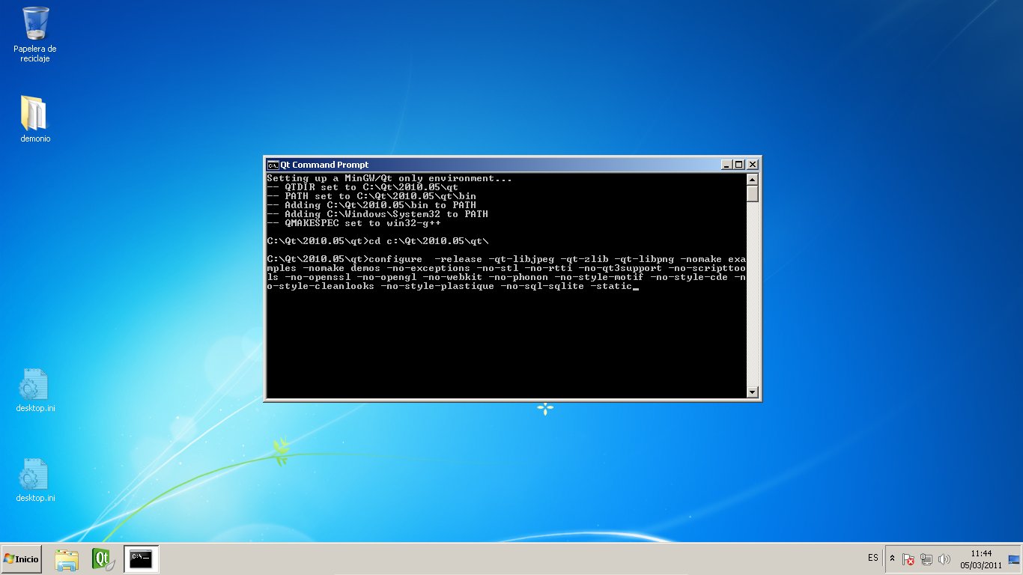Show hidden notification area icons
This screenshot has height=575, width=1023.
(892, 559)
